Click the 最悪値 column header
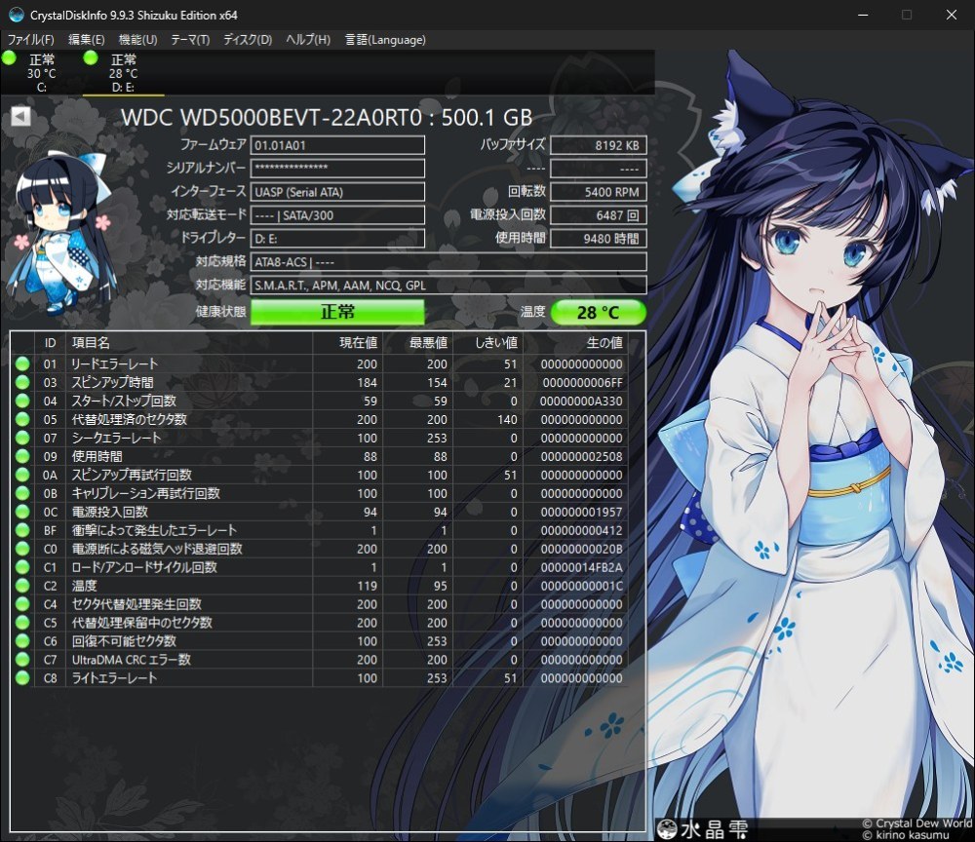Viewport: 975px width, 842px height. (x=418, y=343)
